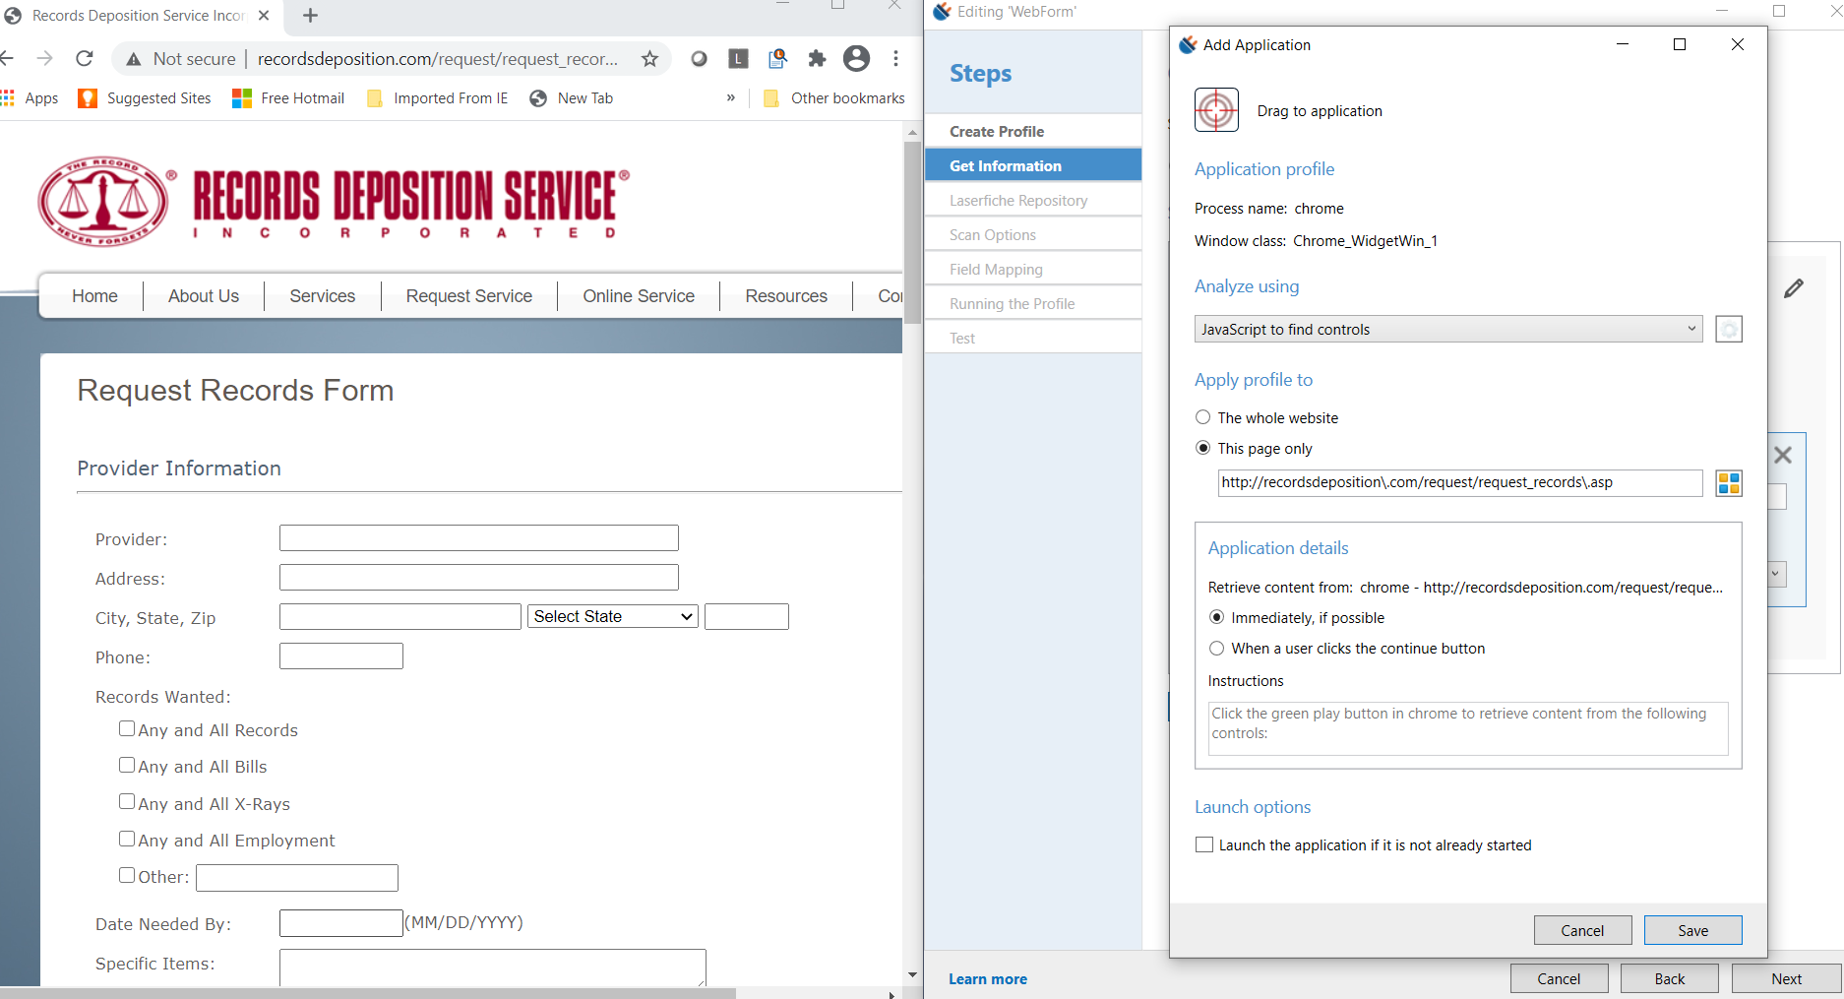Select The whole website radio option
Screen dimensions: 1844x999
click(1202, 418)
